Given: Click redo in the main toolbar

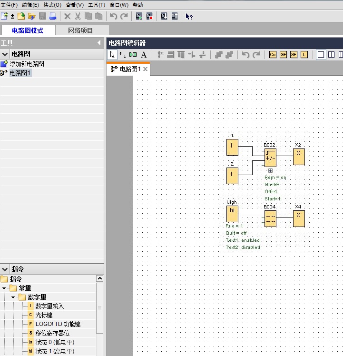Looking at the screenshot, I should tap(124, 16).
